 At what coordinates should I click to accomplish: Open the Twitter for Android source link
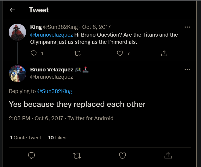coord(91,118)
